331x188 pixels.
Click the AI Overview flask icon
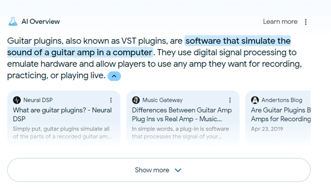pyautogui.click(x=13, y=22)
